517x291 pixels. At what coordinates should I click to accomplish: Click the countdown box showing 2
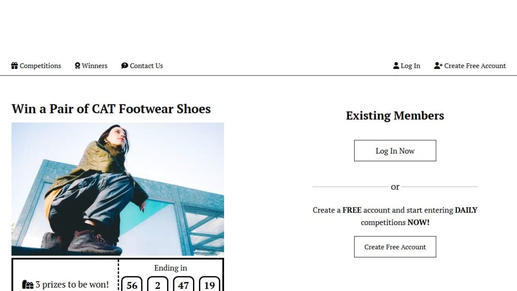coord(158,284)
